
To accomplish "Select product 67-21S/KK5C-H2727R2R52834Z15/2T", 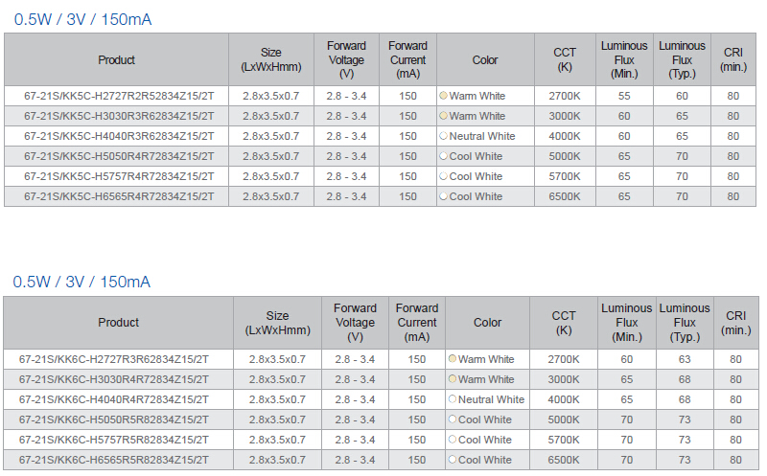I will [119, 96].
